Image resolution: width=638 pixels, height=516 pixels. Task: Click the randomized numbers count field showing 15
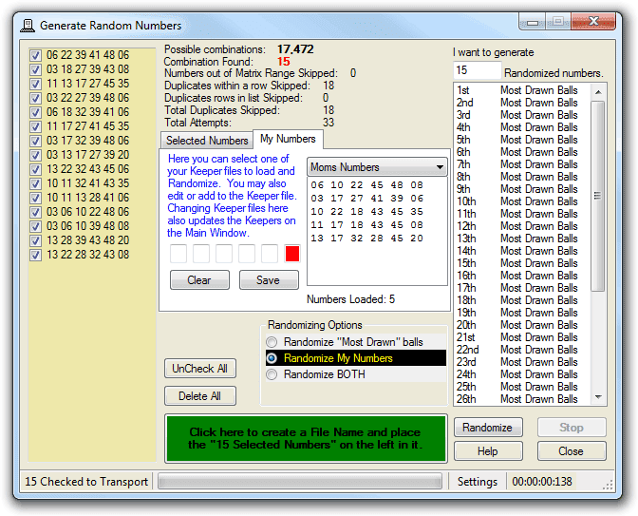click(477, 70)
